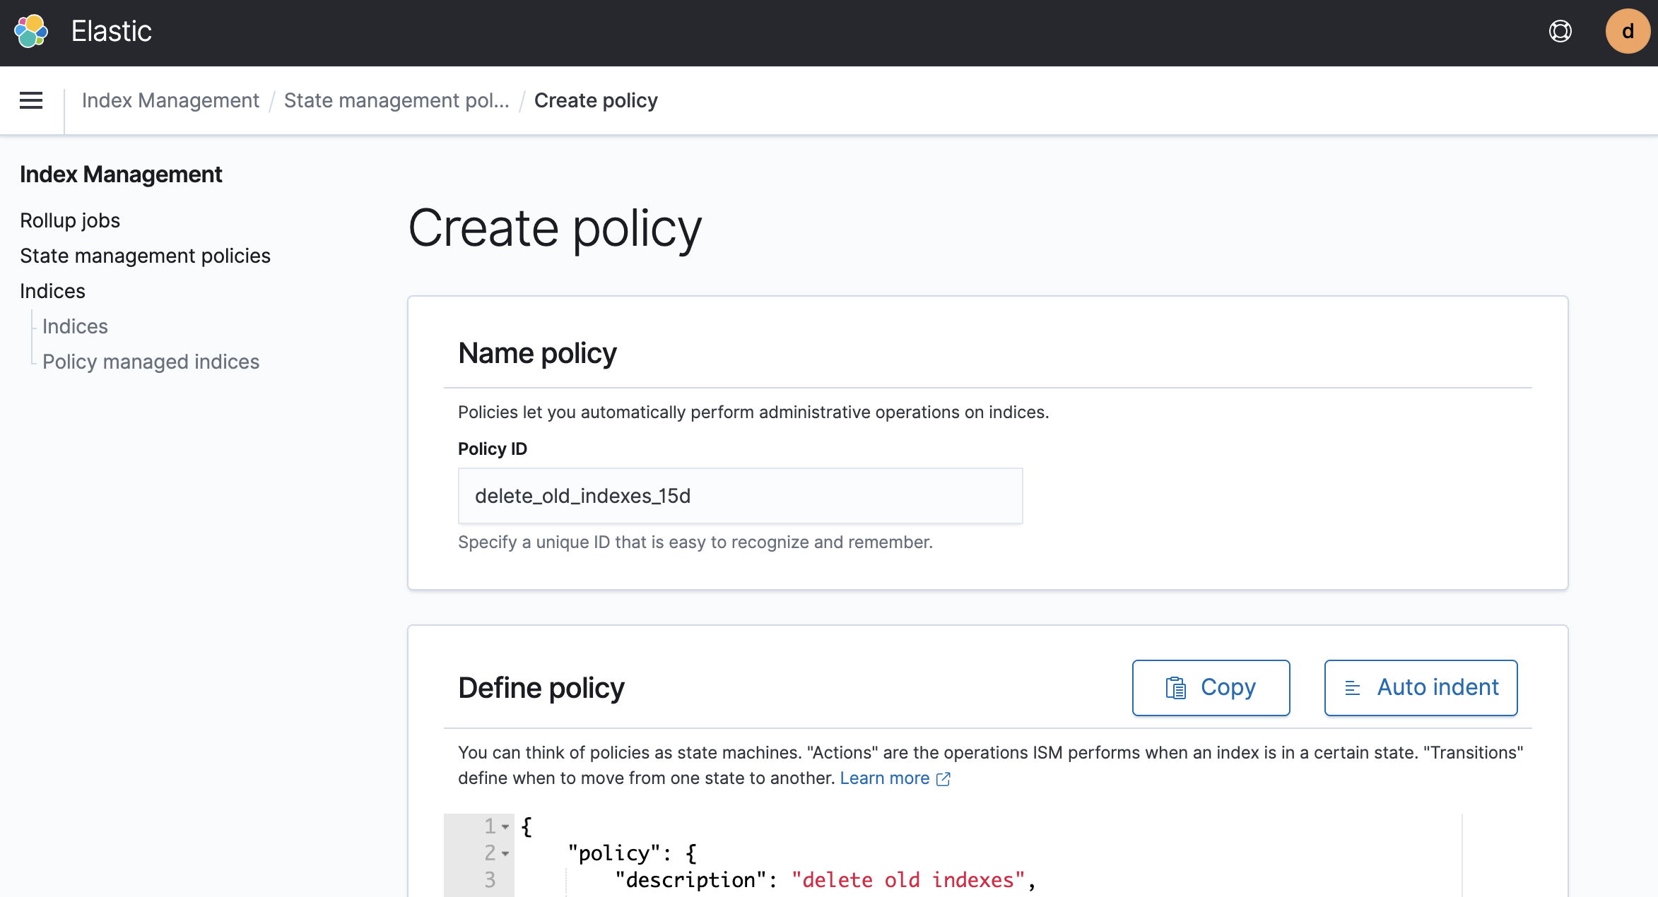Image resolution: width=1658 pixels, height=897 pixels.
Task: Click external link icon beside Learn more
Action: tap(943, 779)
